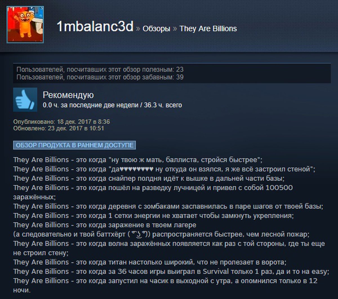338x299 pixels.
Task: Click the helpful users count line showing 23
Action: click(100, 69)
